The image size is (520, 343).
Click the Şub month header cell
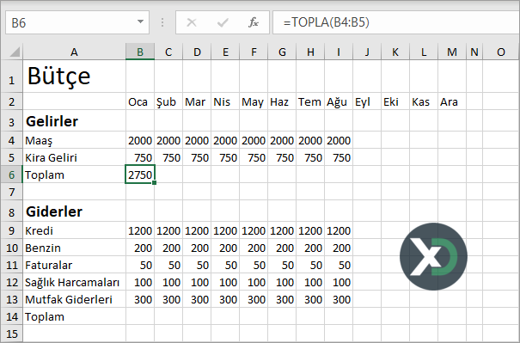tap(168, 101)
